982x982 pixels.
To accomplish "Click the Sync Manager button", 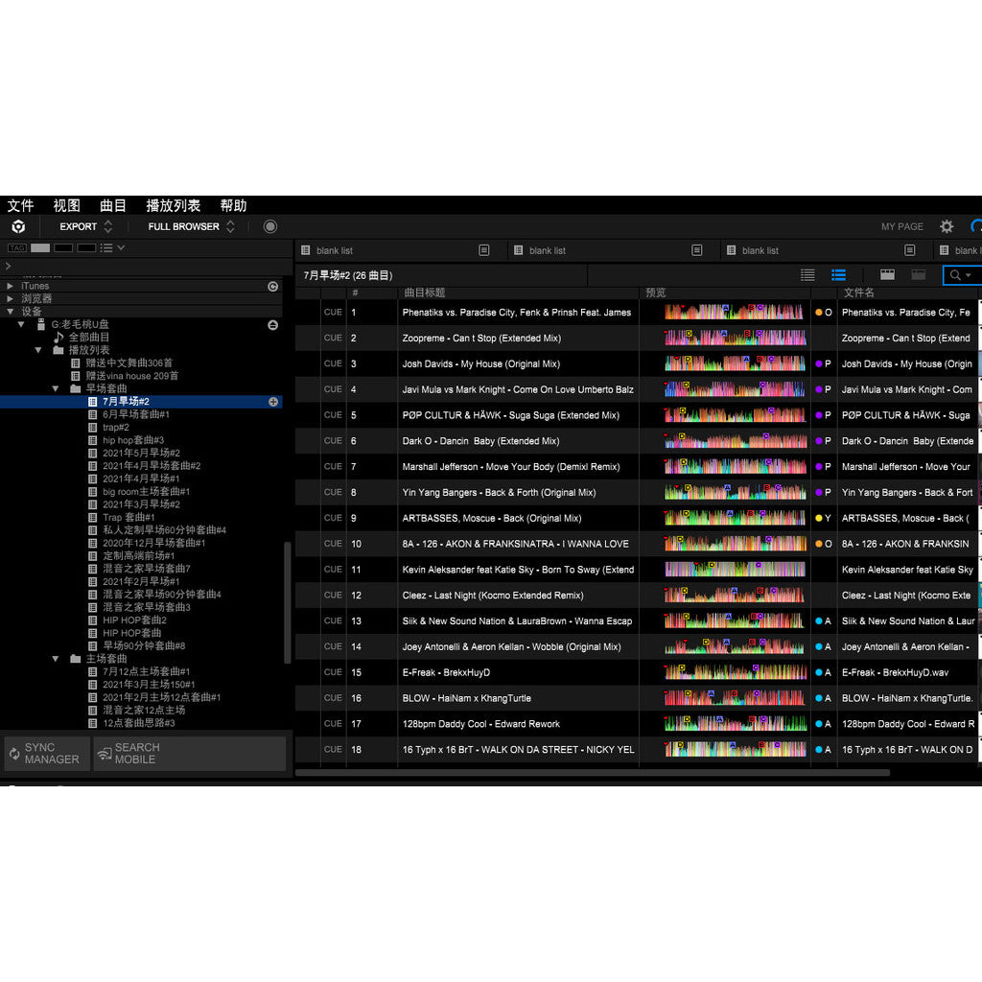I will 47,753.
